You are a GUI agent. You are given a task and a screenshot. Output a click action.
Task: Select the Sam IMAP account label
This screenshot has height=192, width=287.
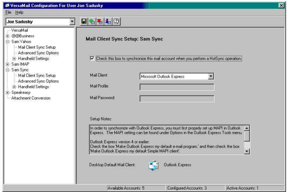(20, 64)
